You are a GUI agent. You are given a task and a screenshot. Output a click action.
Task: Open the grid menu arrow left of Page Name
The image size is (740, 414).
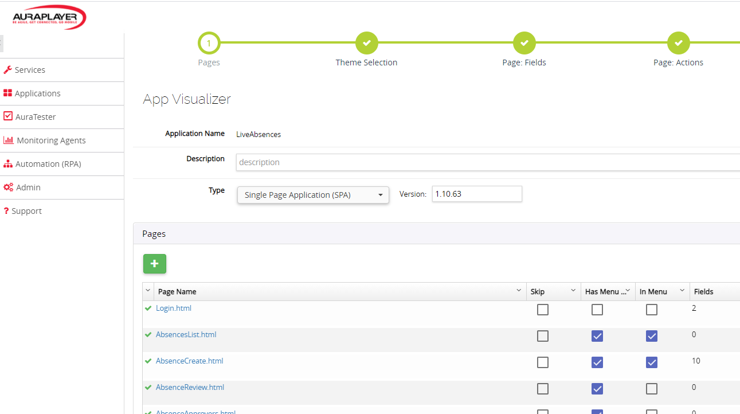[148, 291]
